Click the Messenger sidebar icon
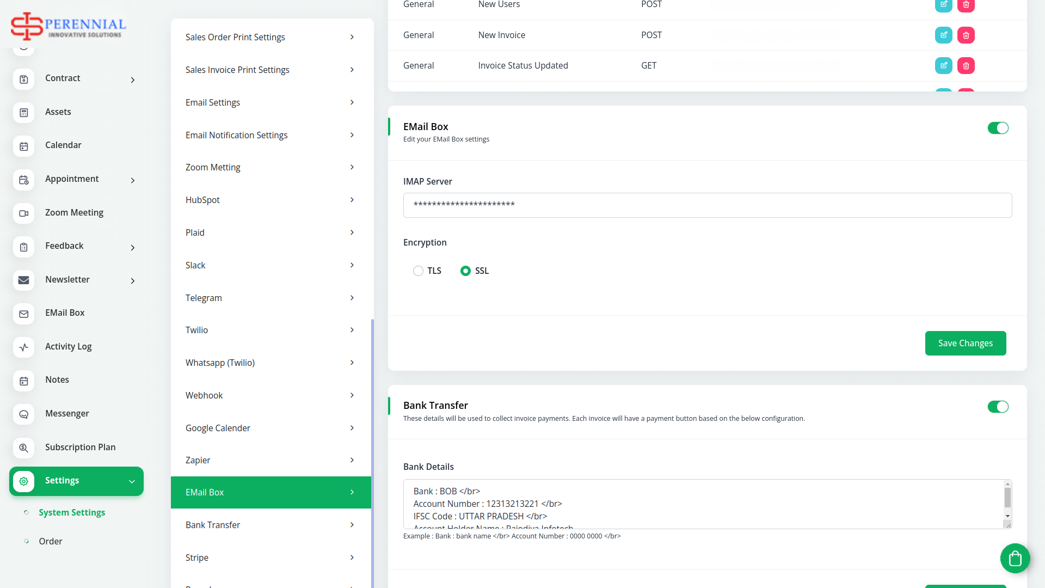 23,414
